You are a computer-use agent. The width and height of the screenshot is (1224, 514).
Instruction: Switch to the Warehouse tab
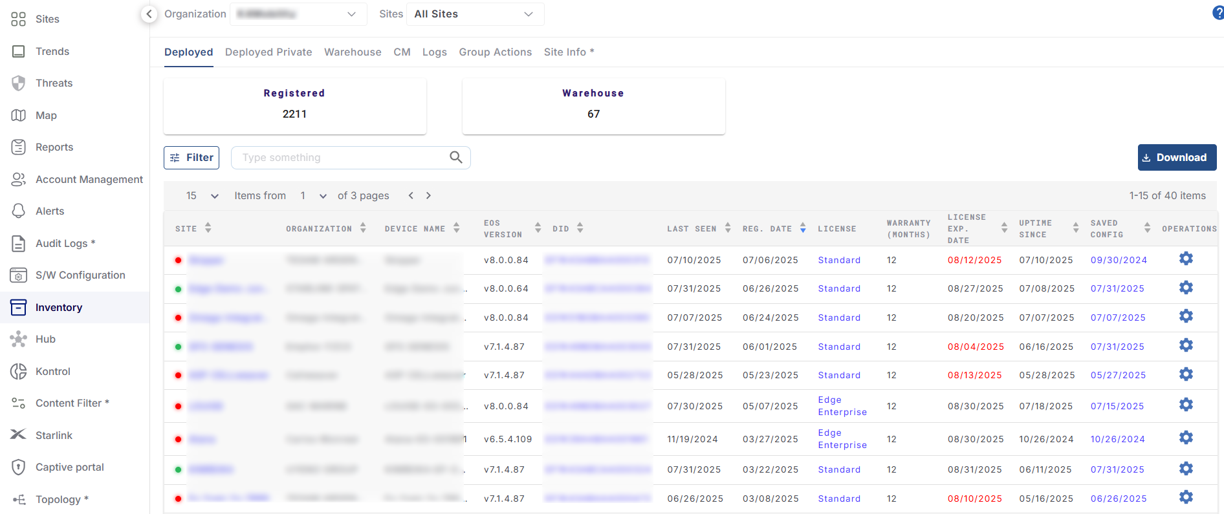(353, 52)
